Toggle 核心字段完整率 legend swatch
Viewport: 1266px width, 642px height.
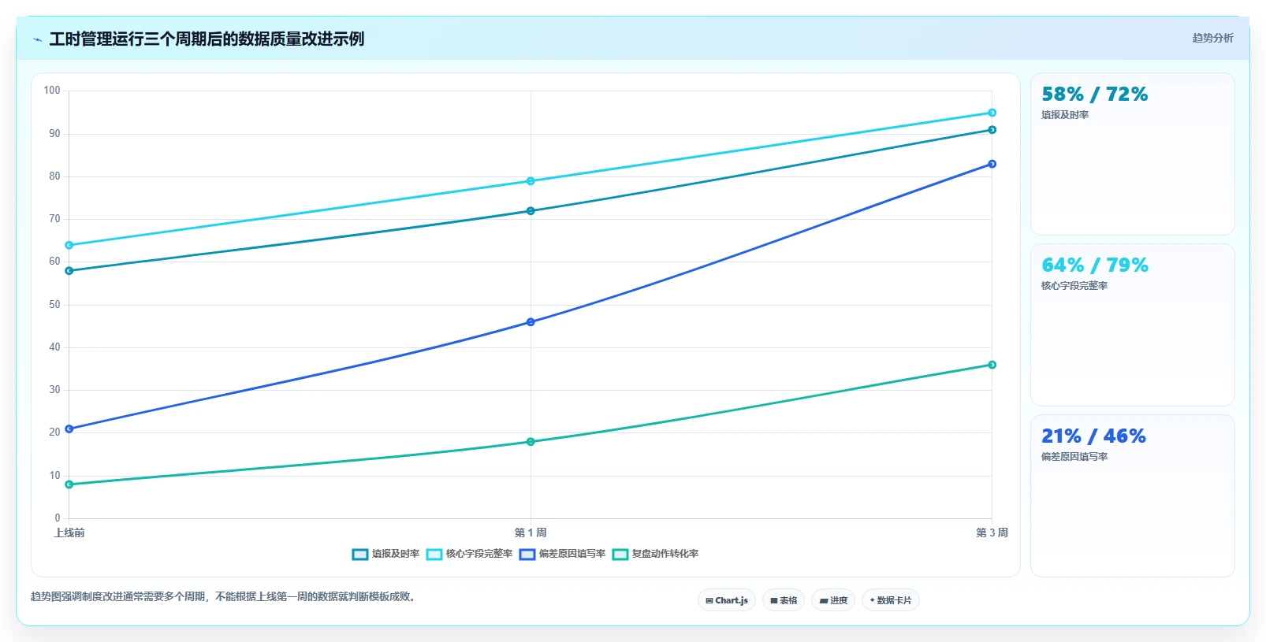[434, 555]
